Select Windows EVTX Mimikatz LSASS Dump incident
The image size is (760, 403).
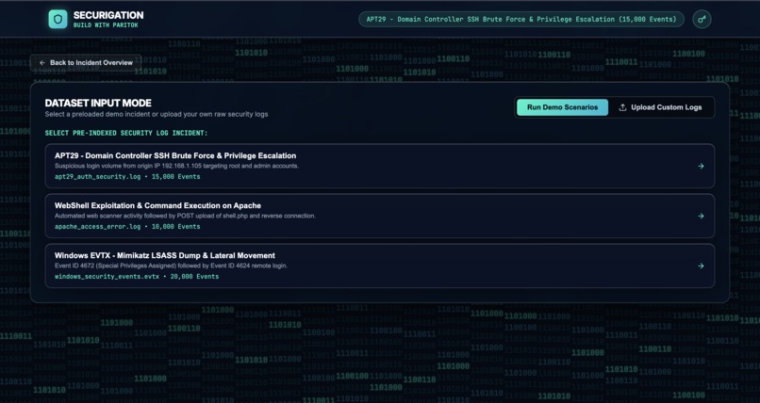click(x=379, y=266)
